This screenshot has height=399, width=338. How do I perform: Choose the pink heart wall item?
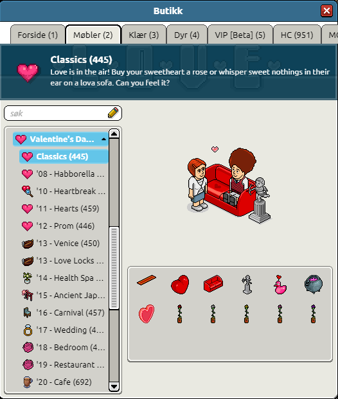(147, 314)
